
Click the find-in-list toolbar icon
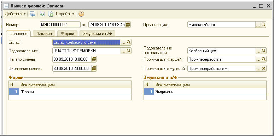tap(32, 14)
